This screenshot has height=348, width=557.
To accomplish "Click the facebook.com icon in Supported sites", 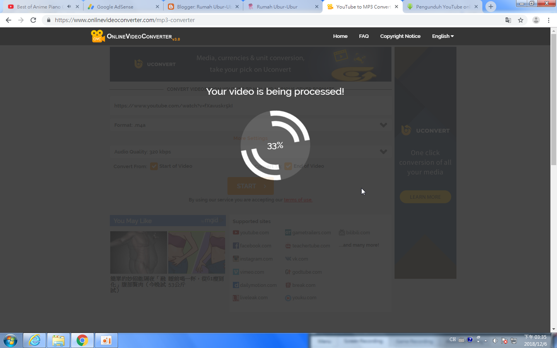I will coord(236,246).
